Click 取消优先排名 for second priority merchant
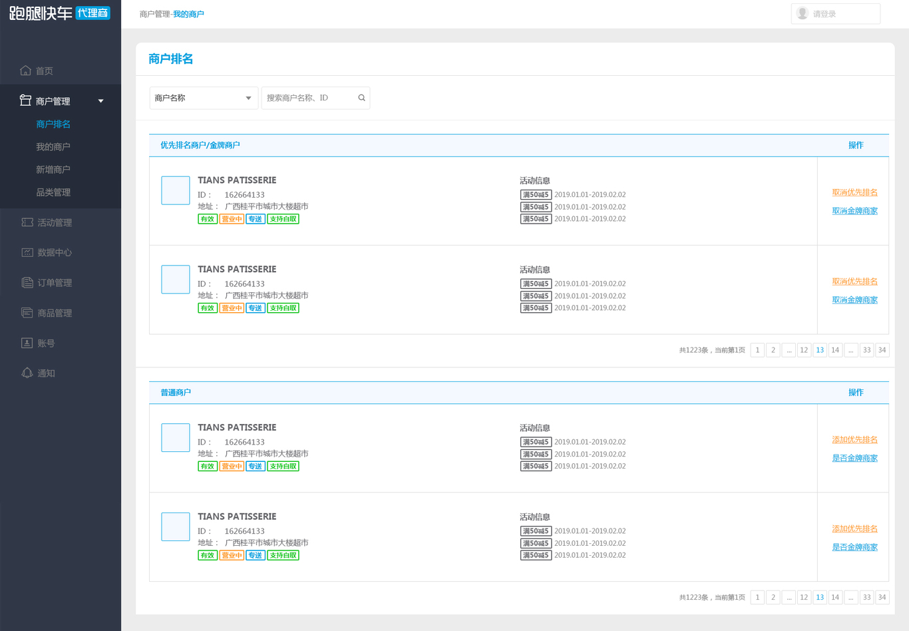 click(854, 282)
